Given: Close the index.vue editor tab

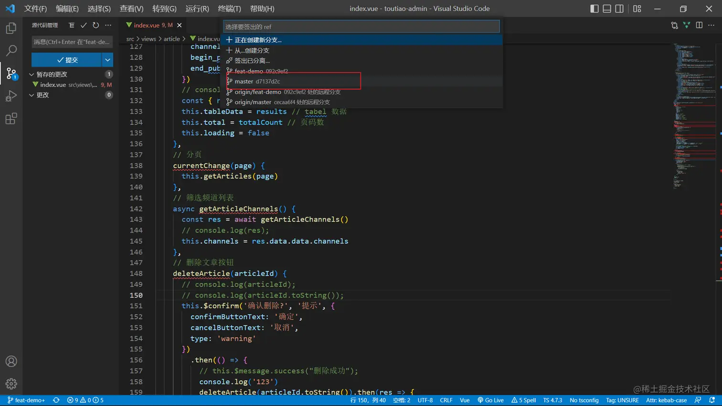Looking at the screenshot, I should pos(180,25).
